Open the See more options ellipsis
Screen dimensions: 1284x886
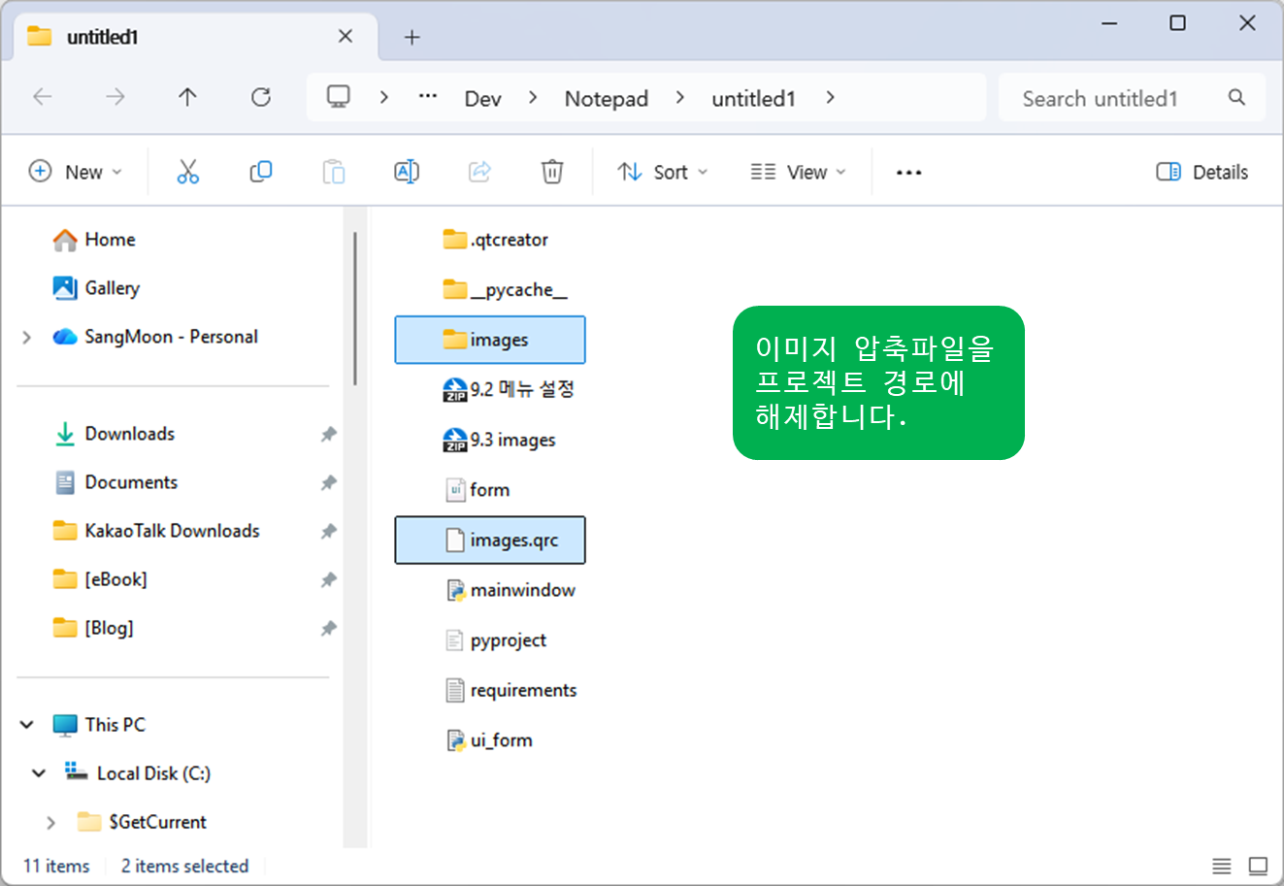coord(908,172)
